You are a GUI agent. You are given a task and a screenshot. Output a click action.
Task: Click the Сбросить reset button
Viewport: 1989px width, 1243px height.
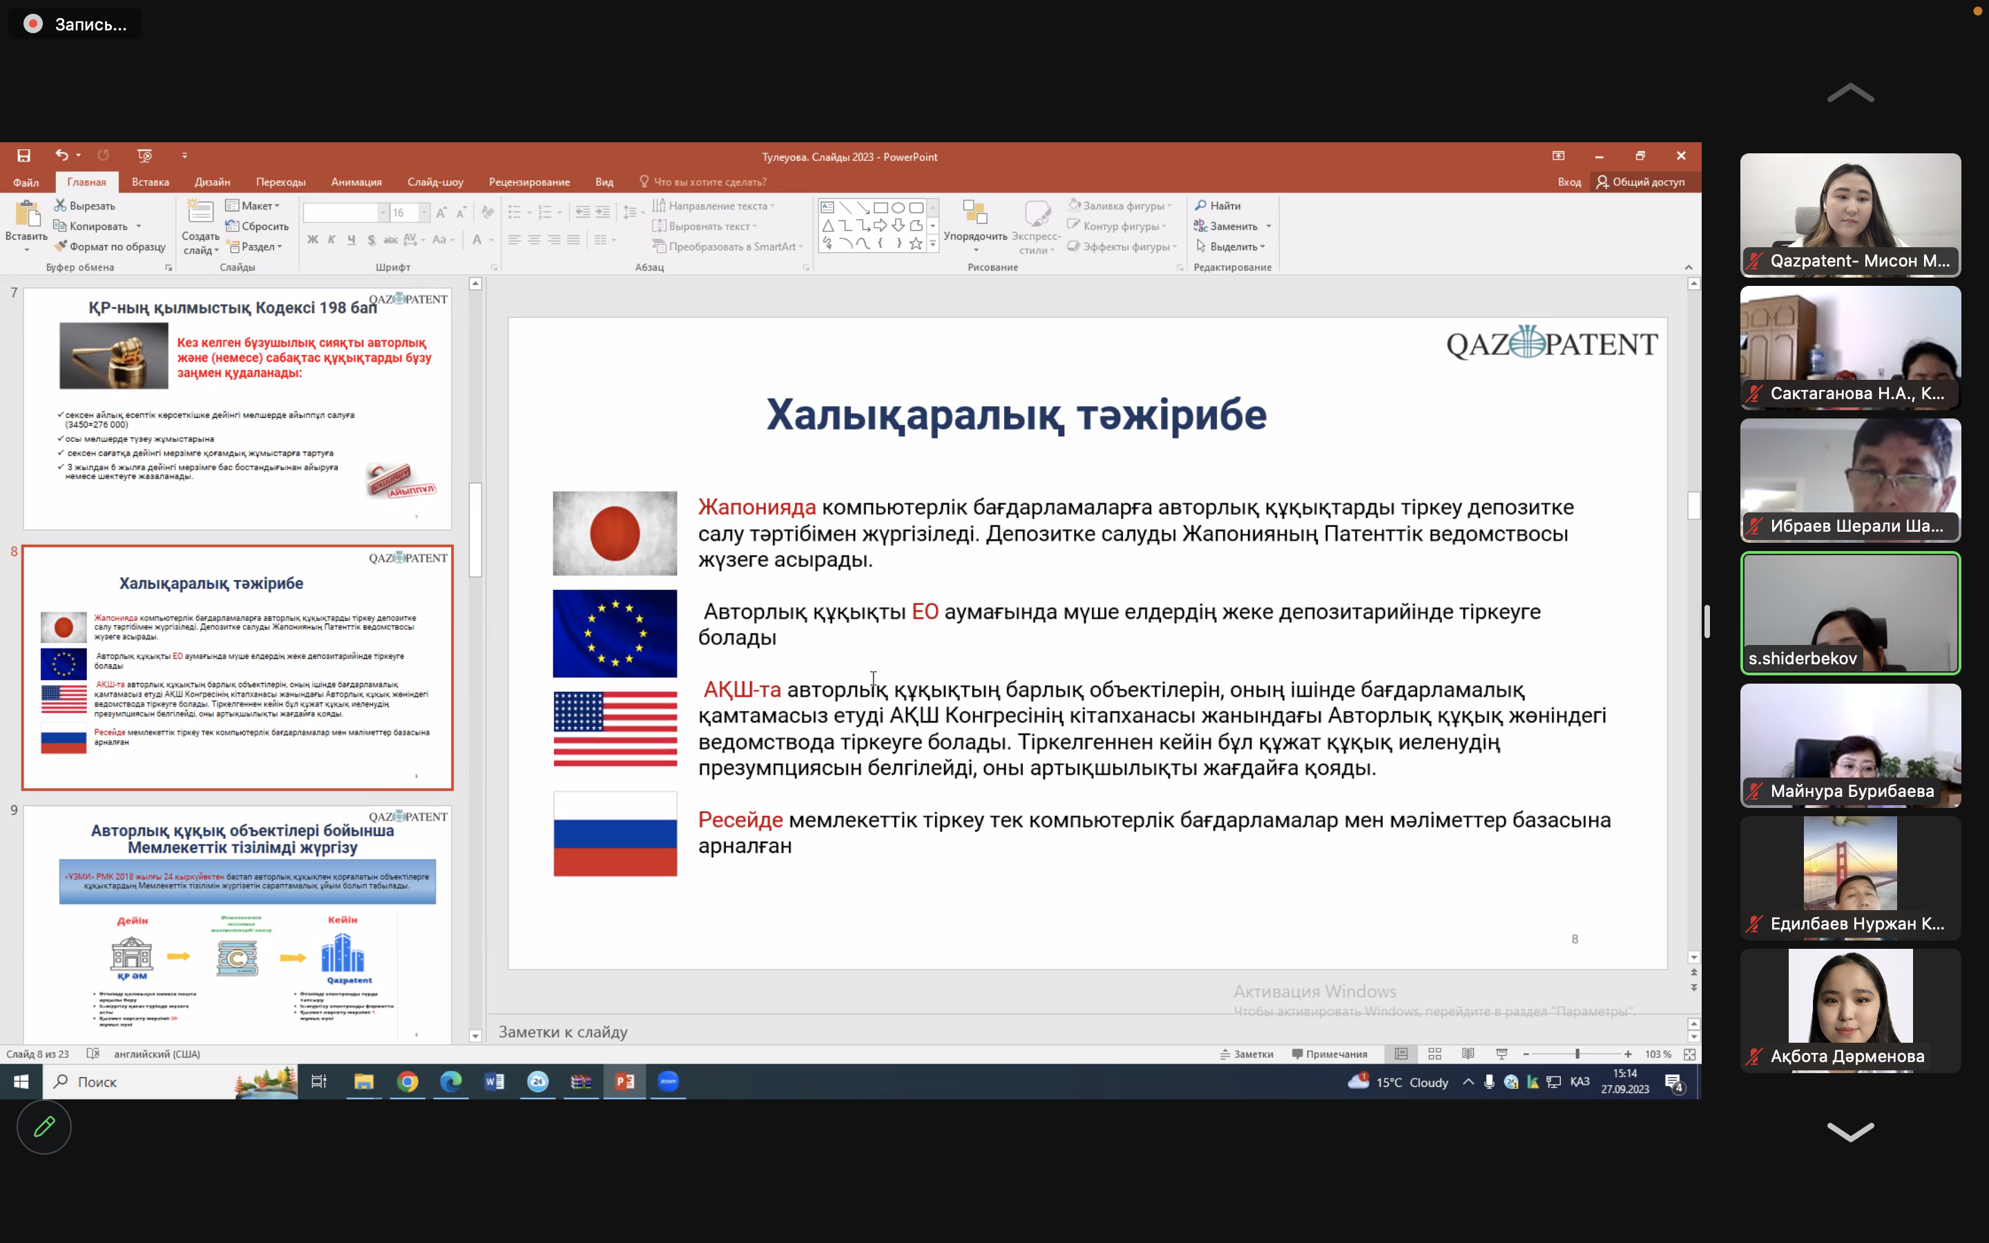point(257,226)
